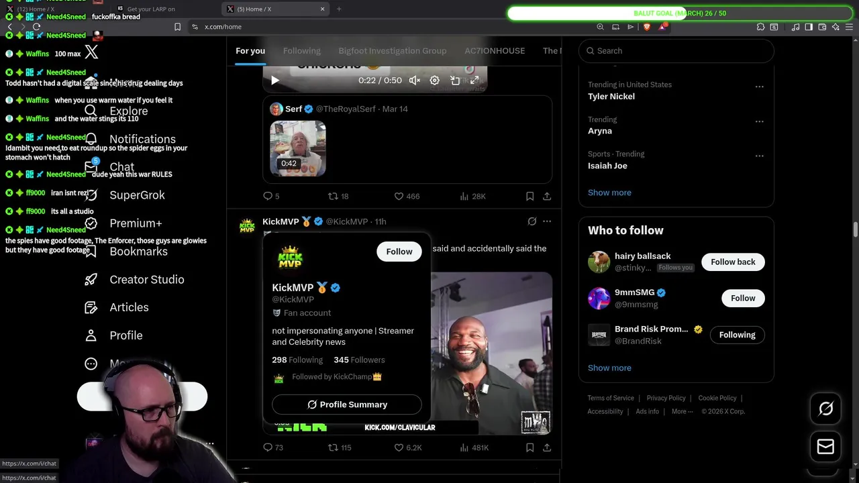Open Explore in the sidebar
This screenshot has width=859, height=483.
116,111
